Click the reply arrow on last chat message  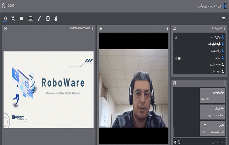(x=205, y=124)
